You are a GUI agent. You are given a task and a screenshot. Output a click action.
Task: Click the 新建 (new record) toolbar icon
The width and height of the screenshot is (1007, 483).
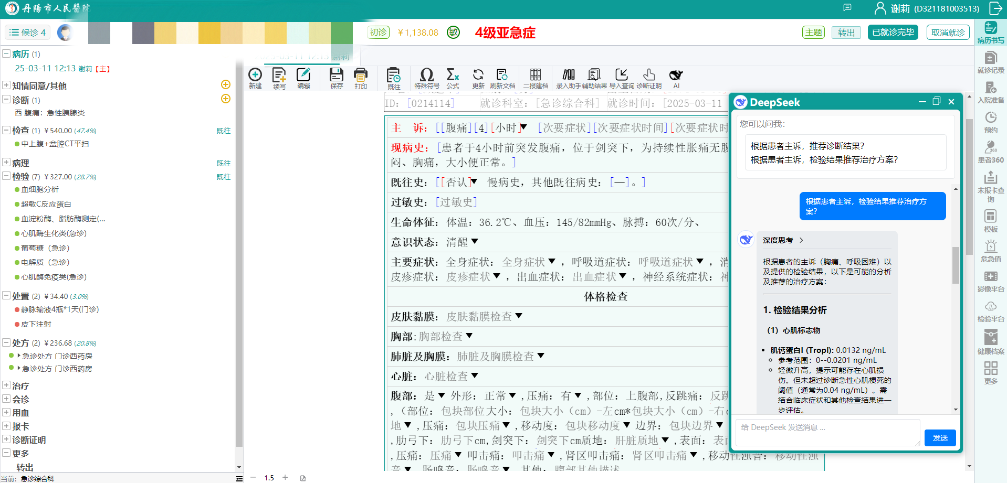pos(255,78)
